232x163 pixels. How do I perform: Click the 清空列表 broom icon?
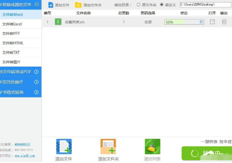click(x=152, y=146)
